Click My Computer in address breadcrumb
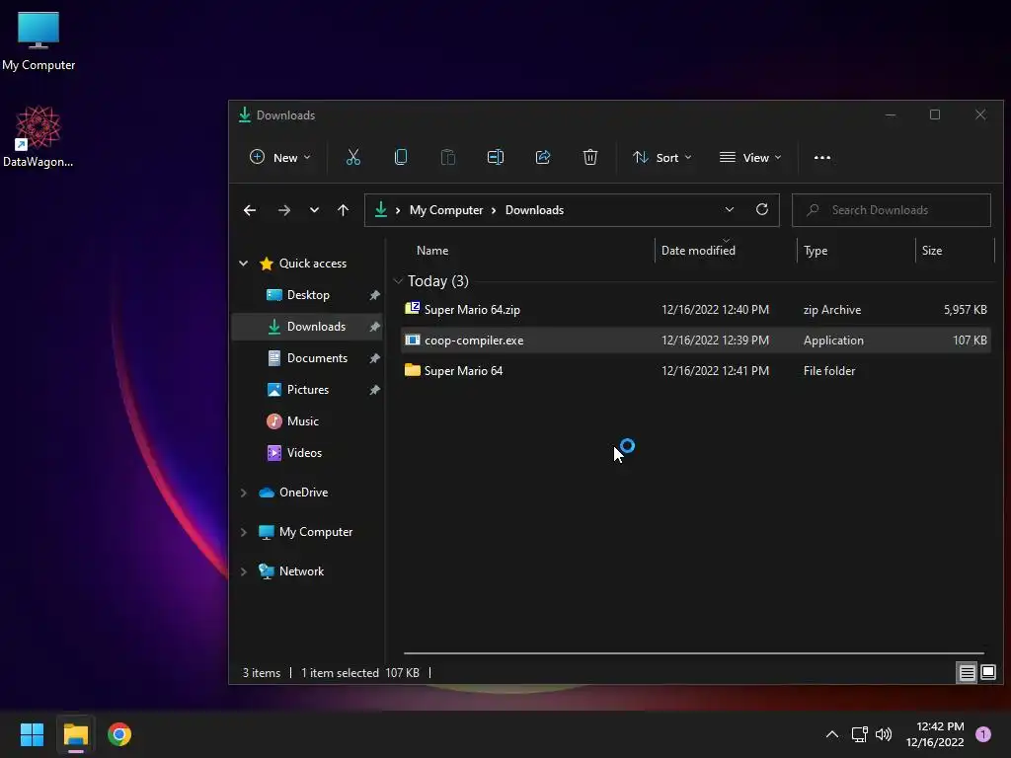The width and height of the screenshot is (1011, 758). coord(446,210)
